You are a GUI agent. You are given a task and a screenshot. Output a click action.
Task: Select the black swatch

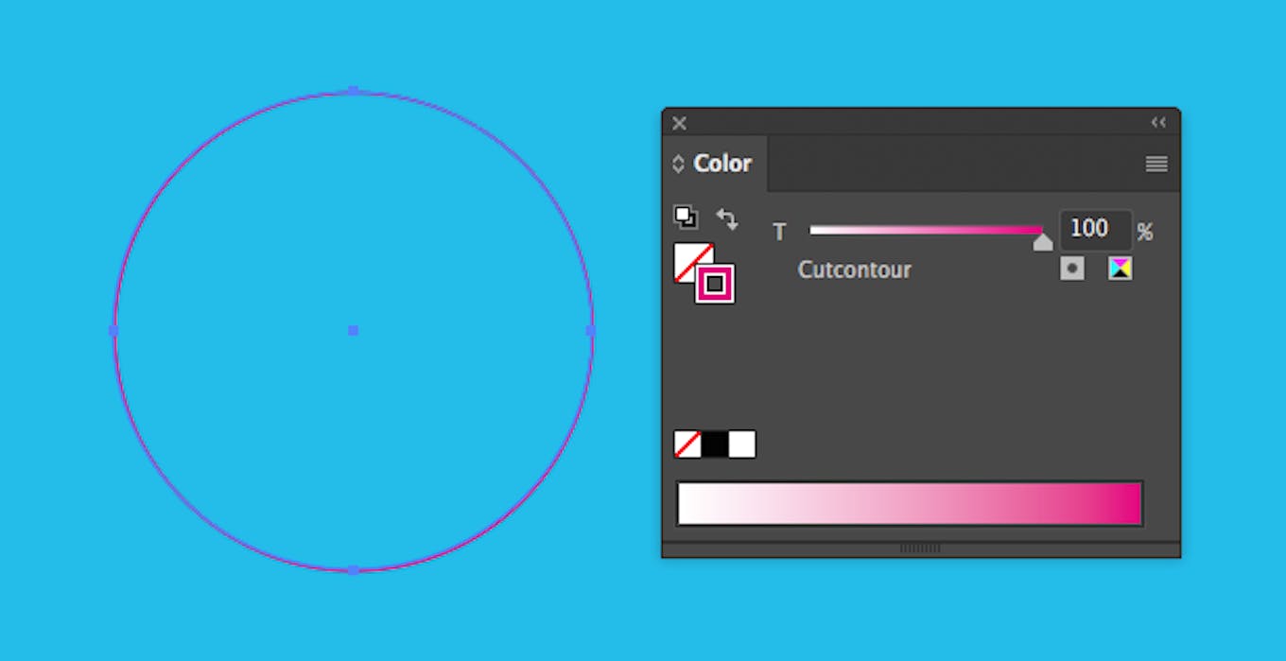click(715, 444)
